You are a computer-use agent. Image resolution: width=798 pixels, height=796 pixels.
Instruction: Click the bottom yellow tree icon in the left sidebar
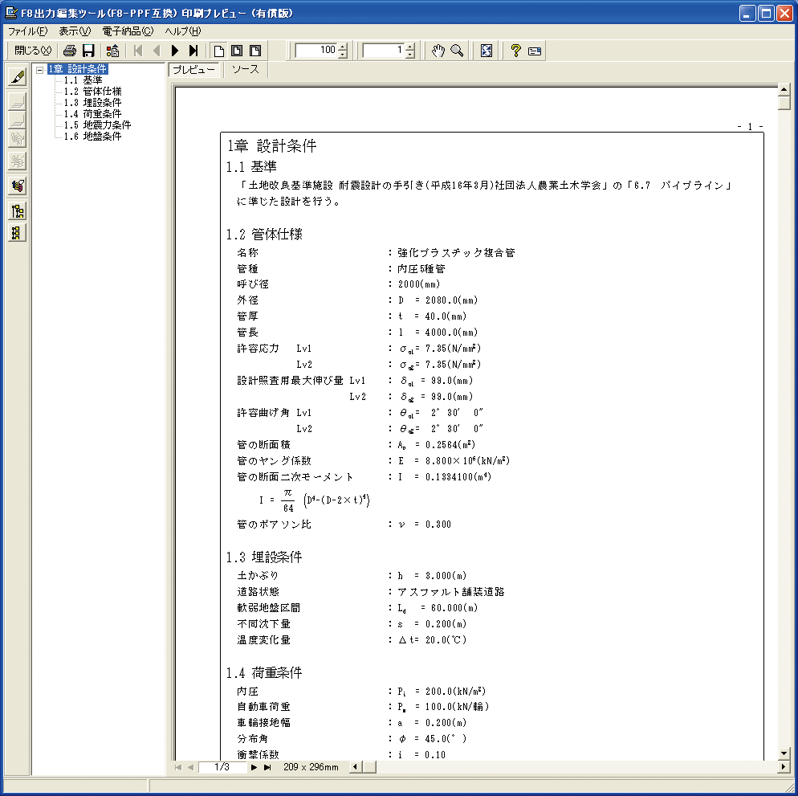pyautogui.click(x=18, y=233)
